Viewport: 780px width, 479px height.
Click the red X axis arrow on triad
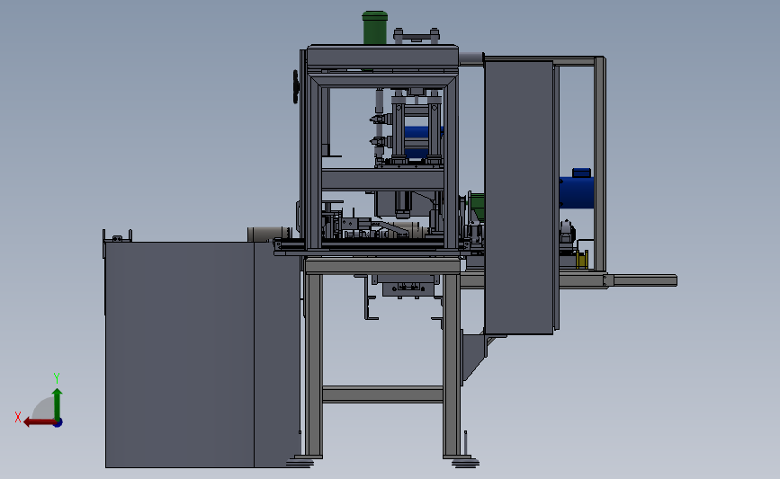click(x=39, y=422)
